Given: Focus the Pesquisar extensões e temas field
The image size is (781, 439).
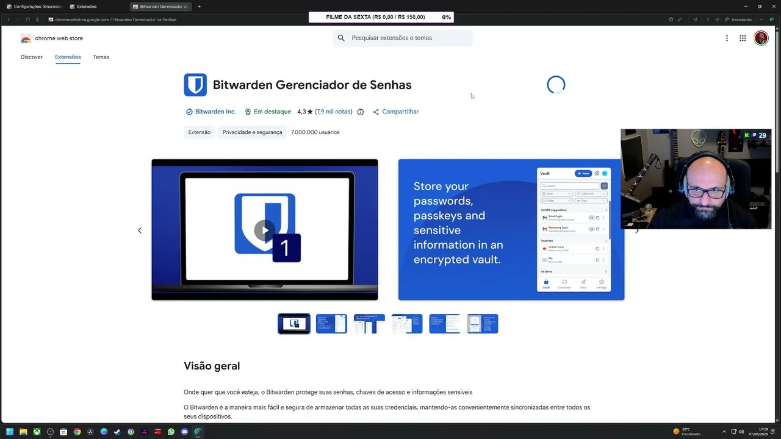Looking at the screenshot, I should click(x=403, y=38).
